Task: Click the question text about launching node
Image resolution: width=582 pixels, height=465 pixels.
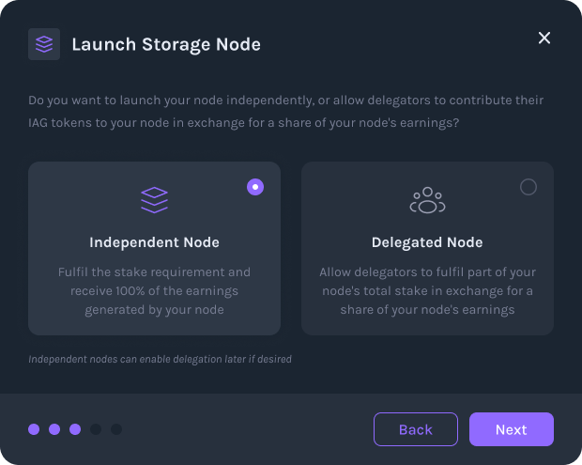Action: point(286,111)
